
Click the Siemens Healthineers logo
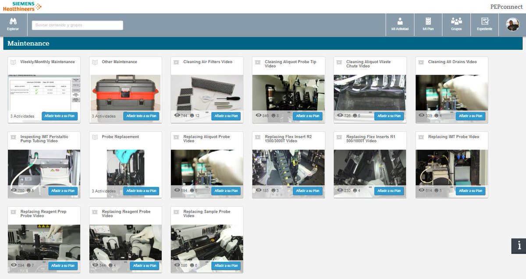pyautogui.click(x=22, y=6)
